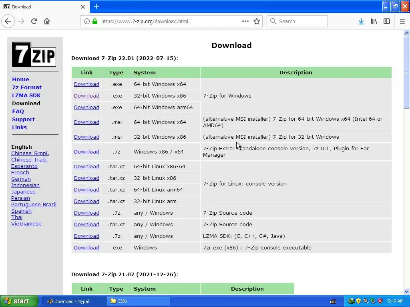Open the Home sidebar link

tap(20, 79)
